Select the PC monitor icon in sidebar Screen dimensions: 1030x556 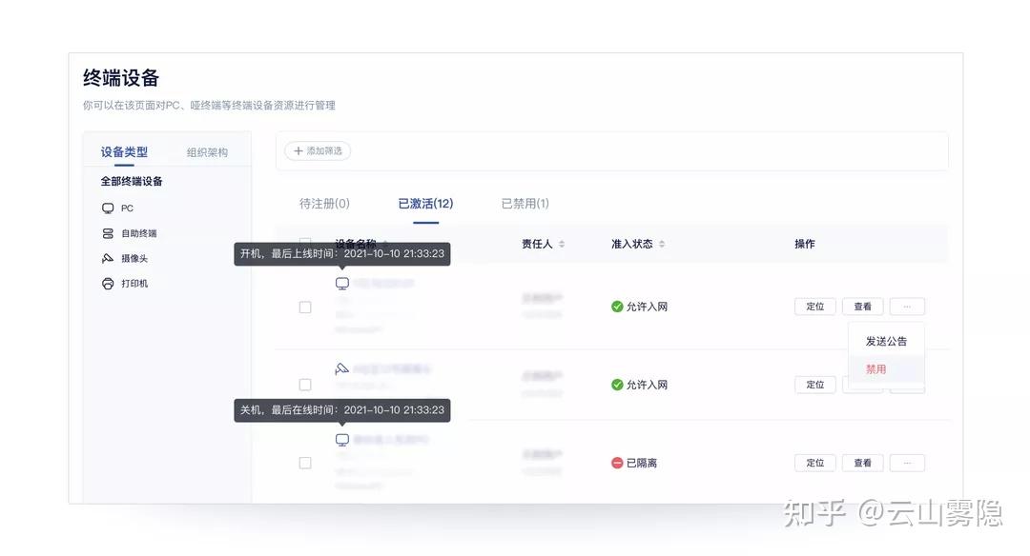(x=108, y=208)
